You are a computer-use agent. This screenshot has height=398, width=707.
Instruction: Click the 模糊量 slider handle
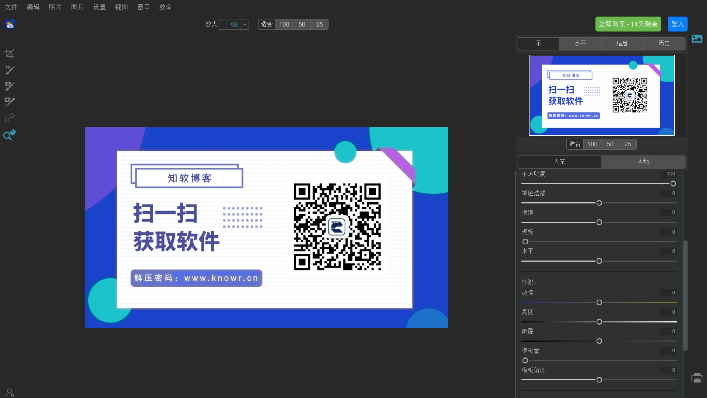(525, 361)
